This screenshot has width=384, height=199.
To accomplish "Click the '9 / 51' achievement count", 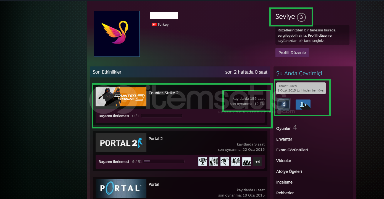I will (137, 162).
